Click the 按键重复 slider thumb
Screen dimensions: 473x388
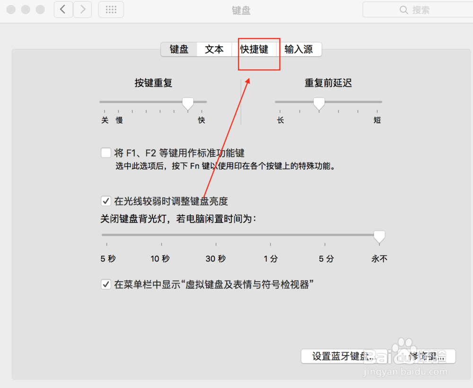tap(188, 103)
